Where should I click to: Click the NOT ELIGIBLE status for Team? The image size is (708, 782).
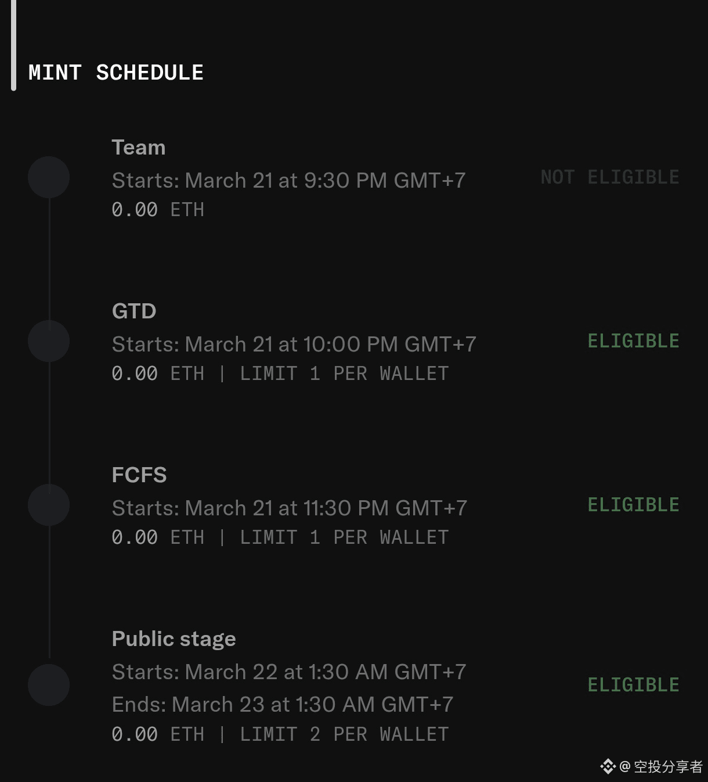pyautogui.click(x=610, y=177)
